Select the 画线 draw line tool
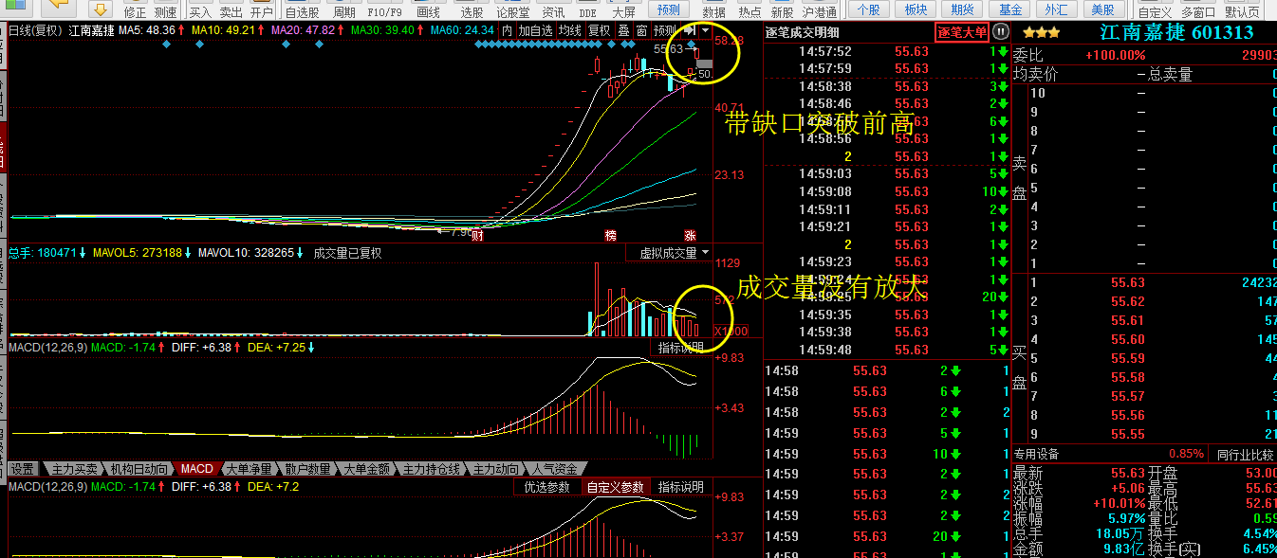The height and width of the screenshot is (558, 1277). coord(428,12)
